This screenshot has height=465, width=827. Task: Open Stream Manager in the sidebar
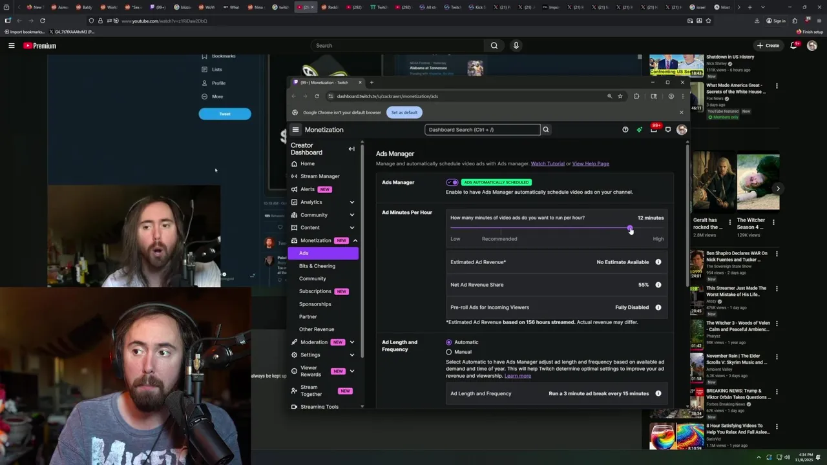(x=320, y=176)
